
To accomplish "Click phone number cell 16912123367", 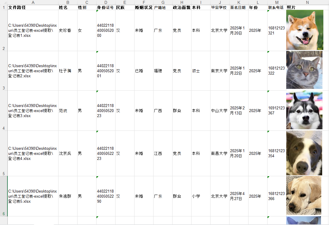I will pyautogui.click(x=277, y=111).
